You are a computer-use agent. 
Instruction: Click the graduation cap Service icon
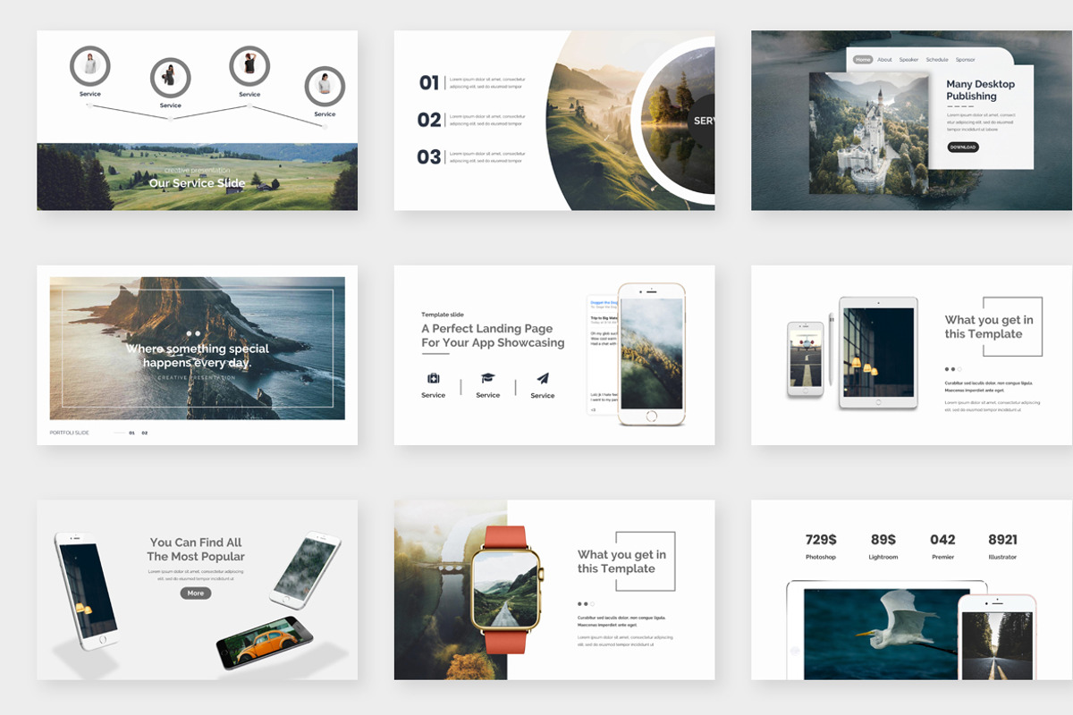[487, 378]
